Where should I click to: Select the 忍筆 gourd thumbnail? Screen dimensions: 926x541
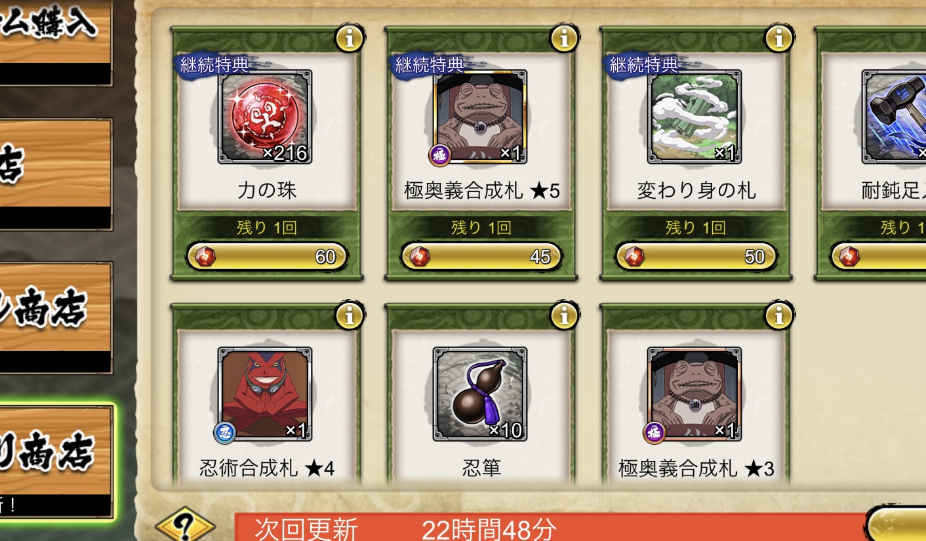tap(479, 394)
